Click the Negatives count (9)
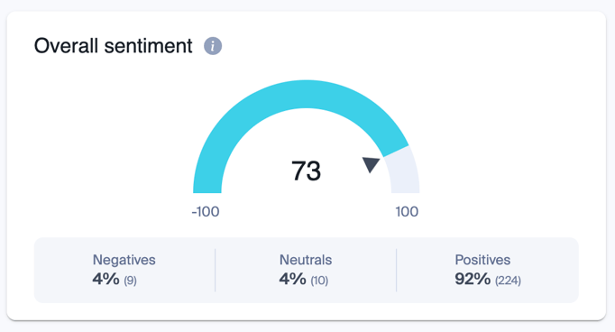615x332 pixels. (x=130, y=281)
